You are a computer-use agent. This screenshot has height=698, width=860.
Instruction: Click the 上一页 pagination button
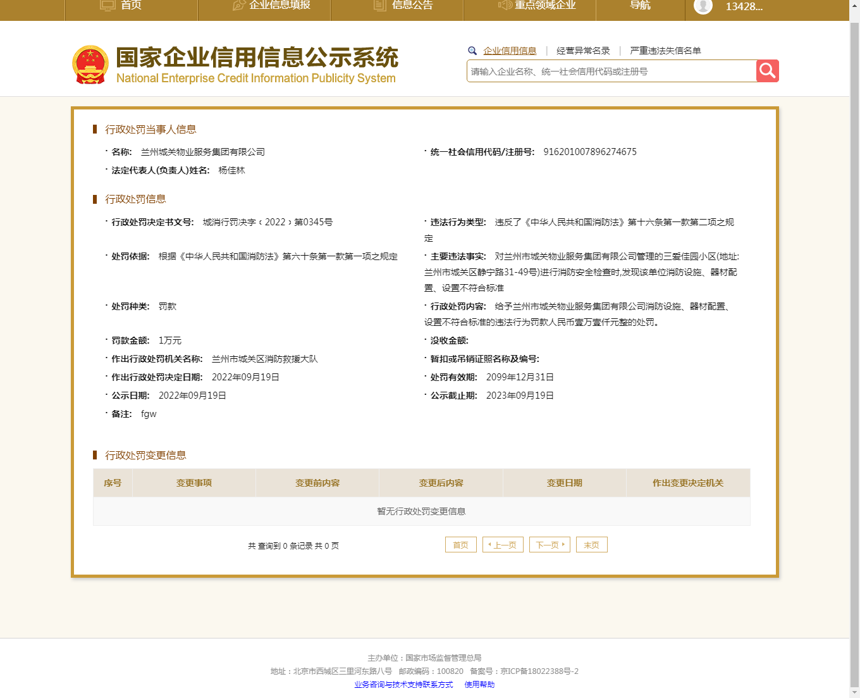[503, 545]
